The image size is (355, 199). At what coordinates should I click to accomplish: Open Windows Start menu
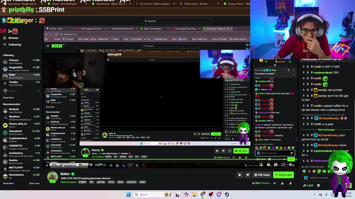pos(128,195)
